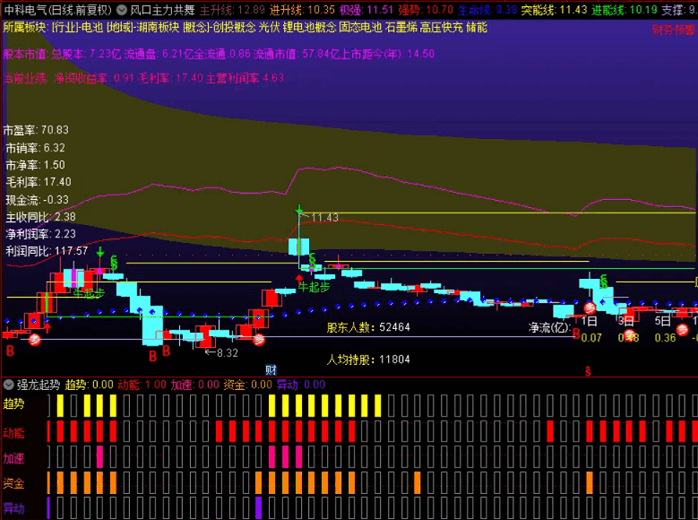The height and width of the screenshot is (520, 698).
Task: Click the 主升线: 12.89 value in header
Action: 232,10
